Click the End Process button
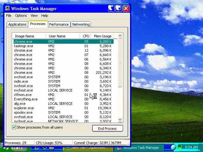This screenshot has height=152, width=203. coord(108,129)
